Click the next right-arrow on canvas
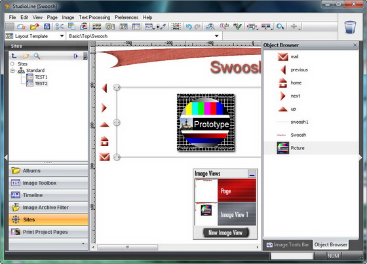 tap(104, 107)
